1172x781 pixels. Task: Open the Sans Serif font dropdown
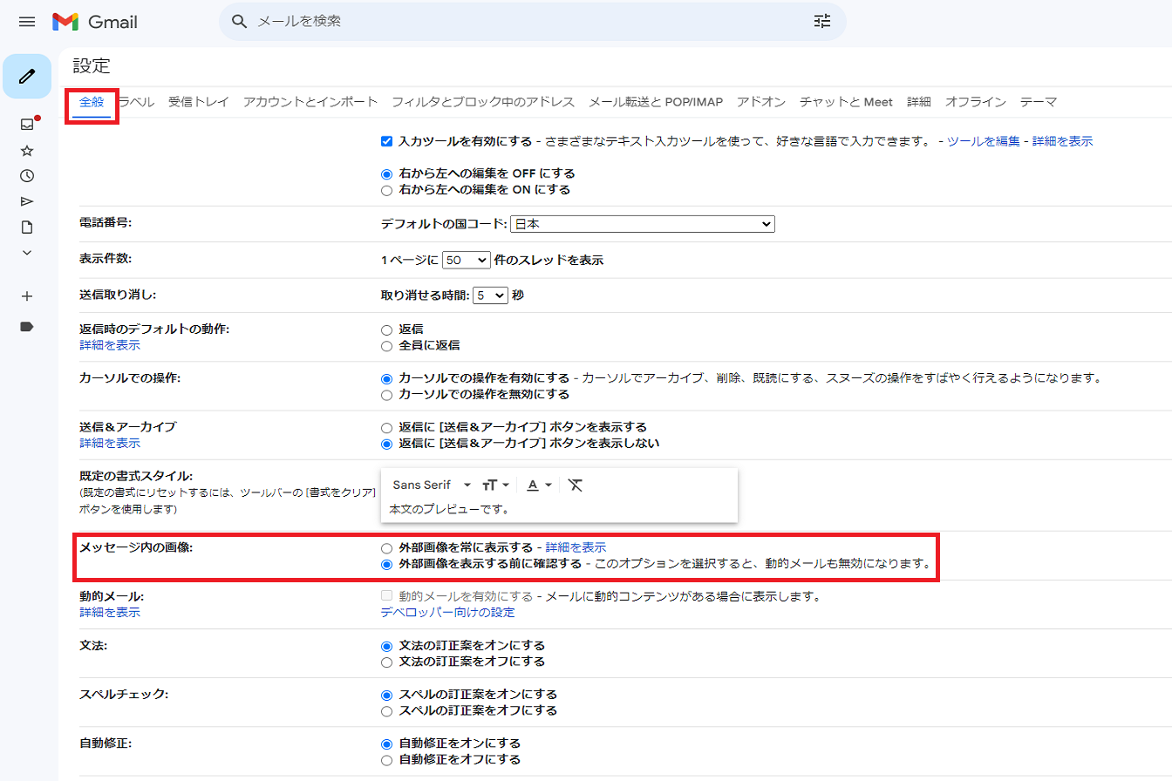point(432,485)
